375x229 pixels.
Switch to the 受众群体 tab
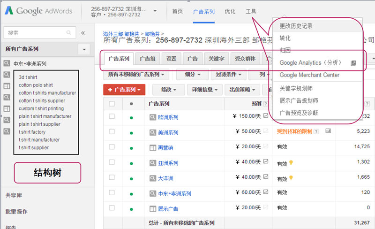point(245,59)
